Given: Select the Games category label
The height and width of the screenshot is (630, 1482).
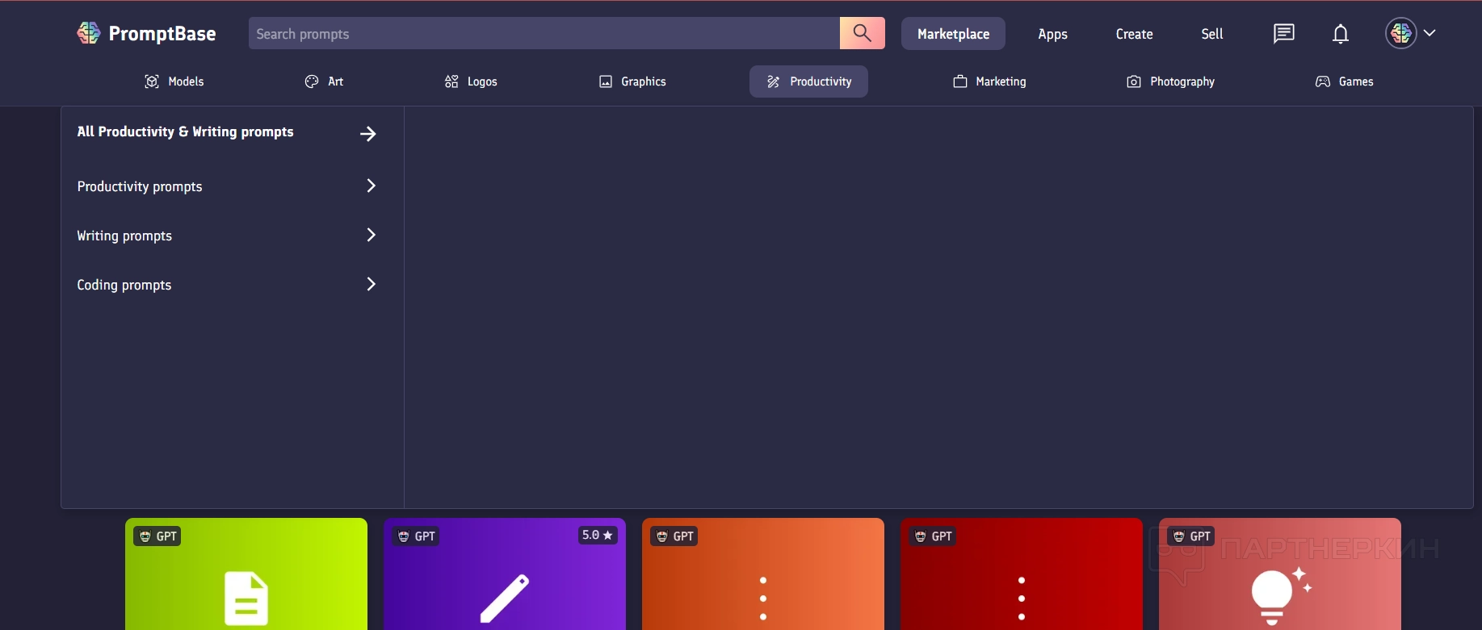Looking at the screenshot, I should click(1356, 81).
